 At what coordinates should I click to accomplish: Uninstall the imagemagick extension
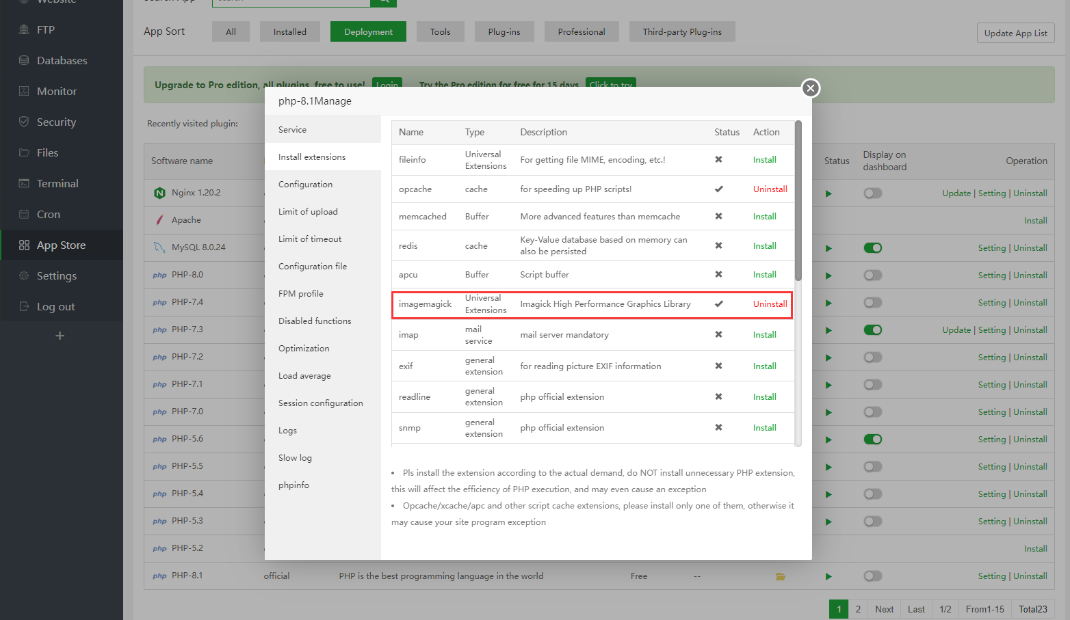[x=770, y=304]
